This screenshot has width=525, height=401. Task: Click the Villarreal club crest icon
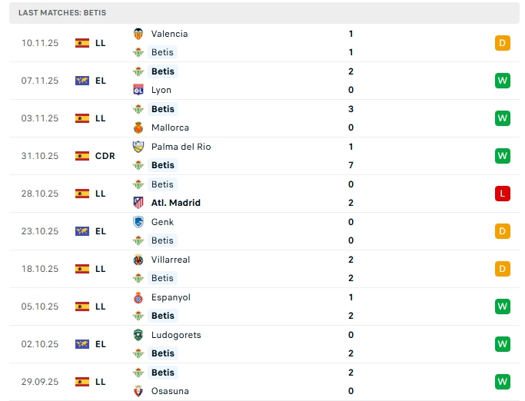tap(138, 260)
